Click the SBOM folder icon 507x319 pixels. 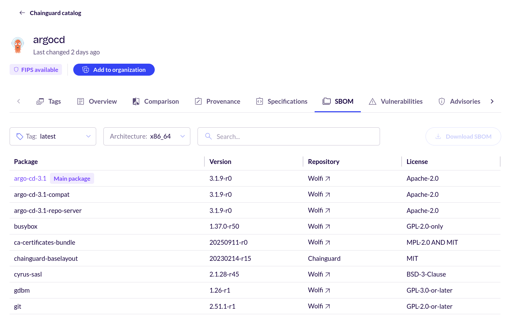pos(326,101)
